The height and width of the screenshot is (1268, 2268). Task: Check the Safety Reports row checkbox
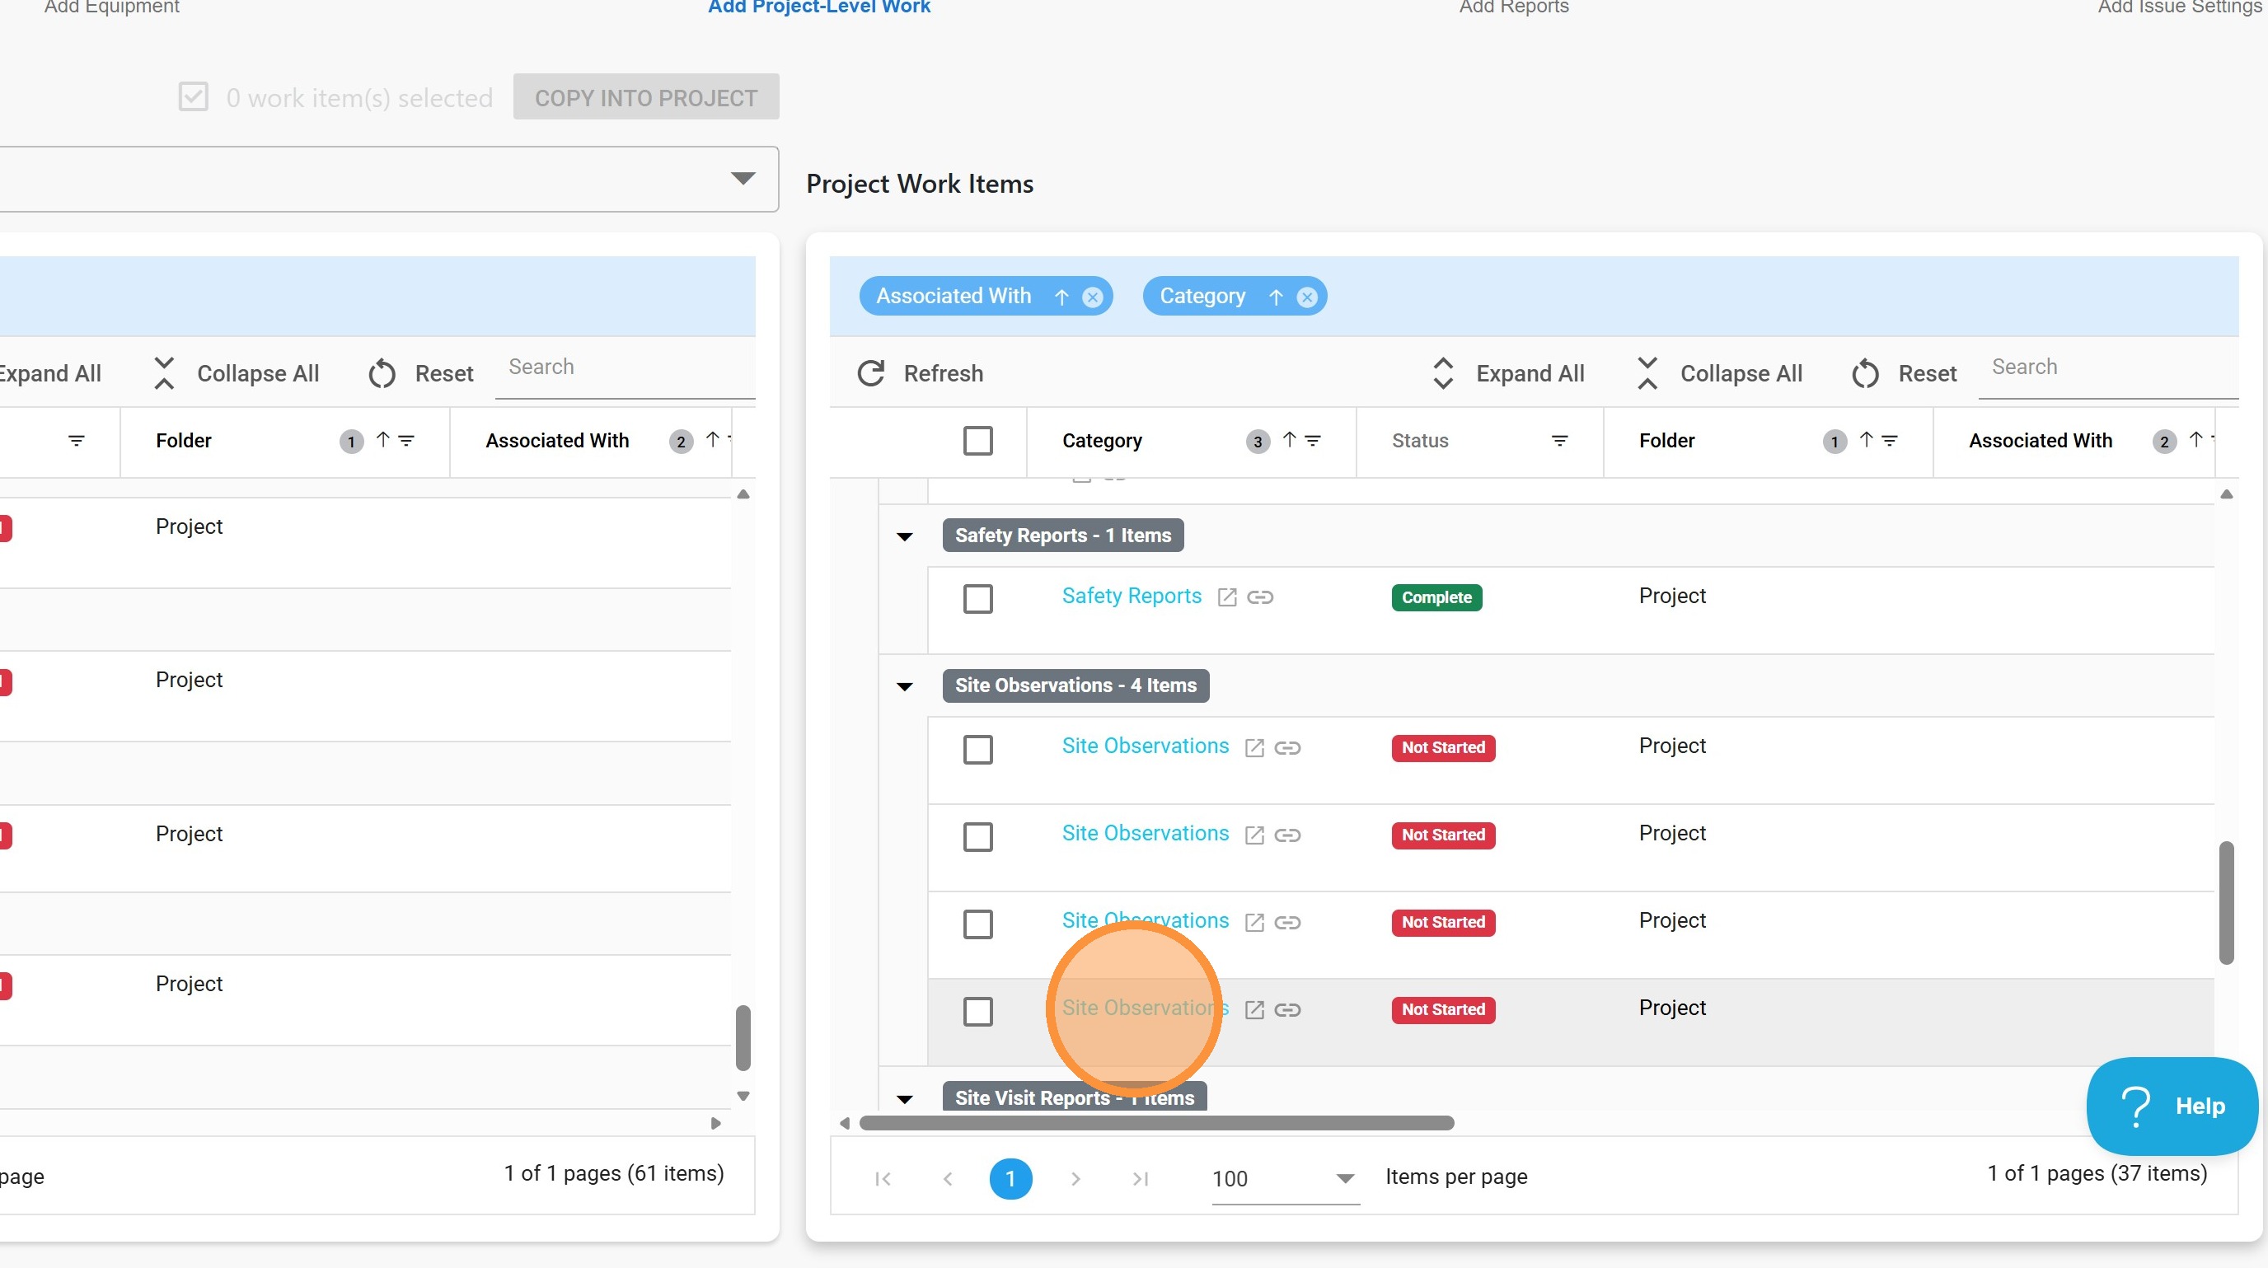(977, 598)
